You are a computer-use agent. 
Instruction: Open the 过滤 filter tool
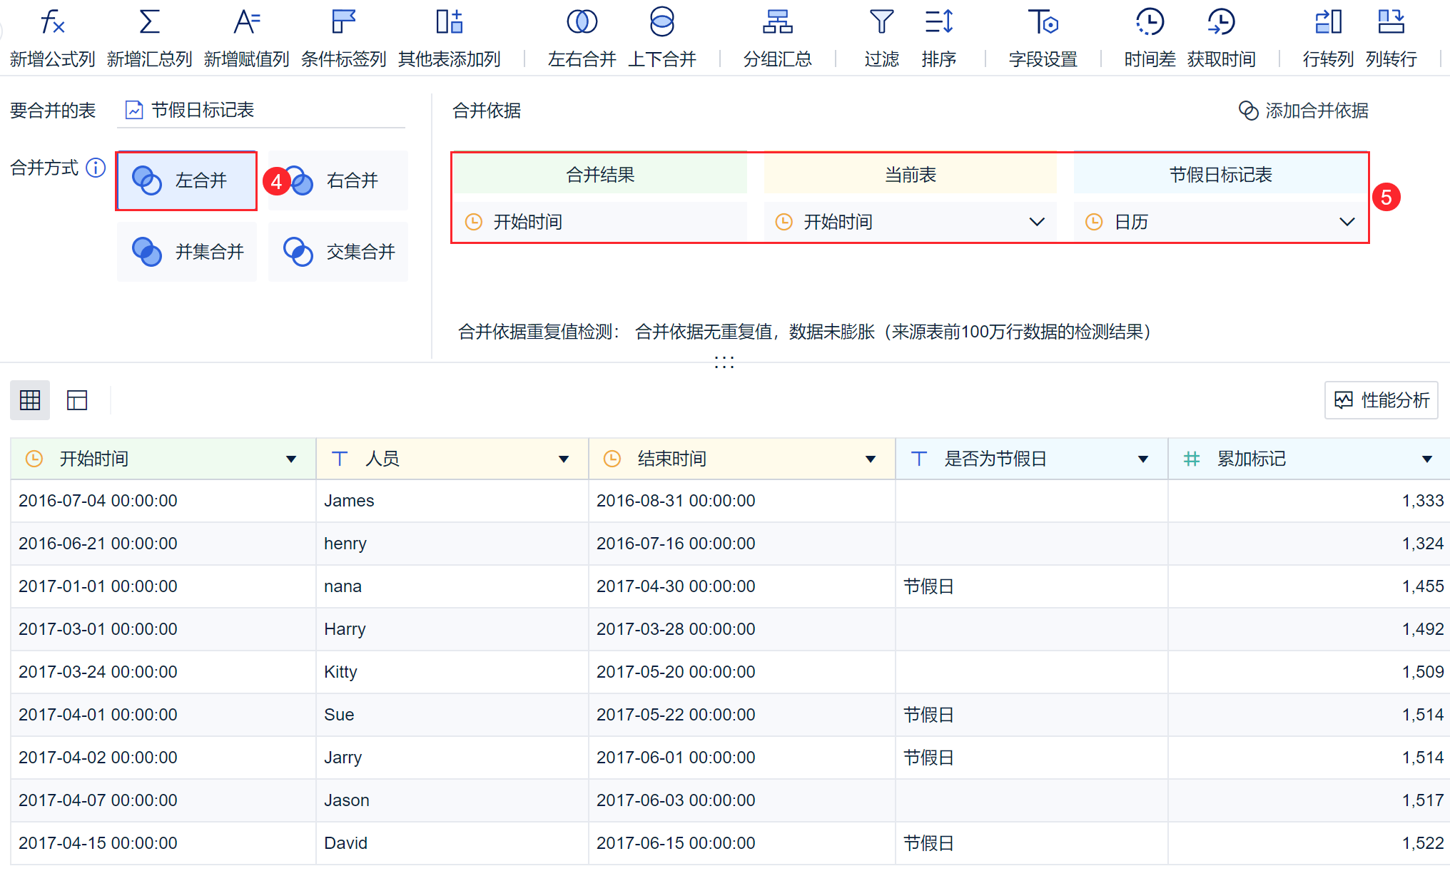(881, 22)
